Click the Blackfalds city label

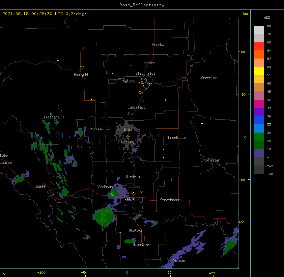click(x=145, y=73)
